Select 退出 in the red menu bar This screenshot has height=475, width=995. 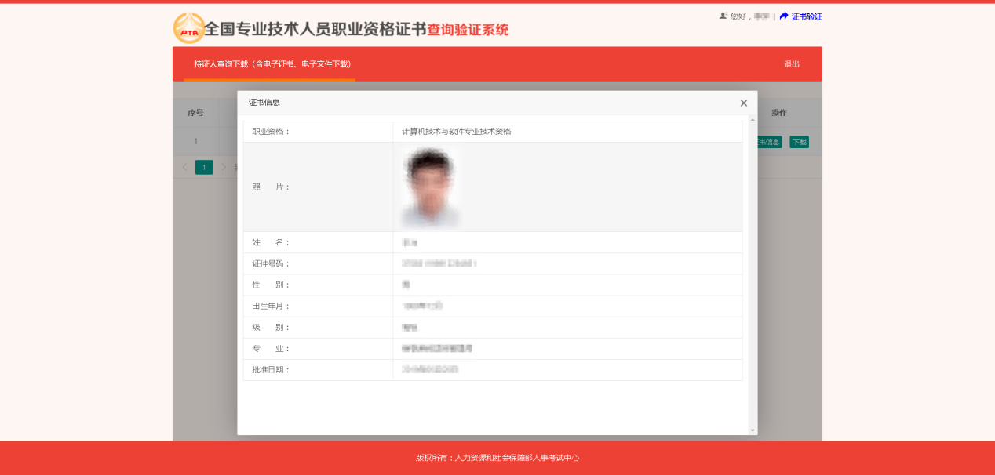tap(791, 63)
